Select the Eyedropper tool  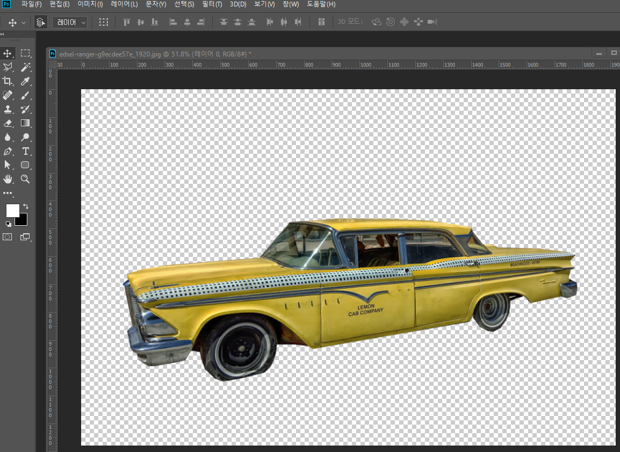point(25,81)
